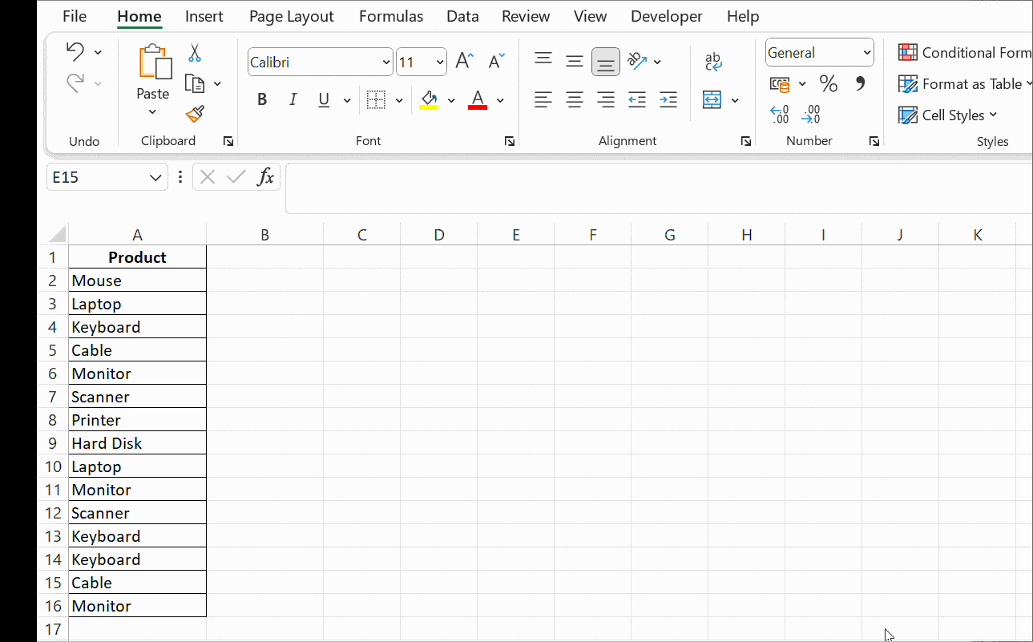Viewport: 1033px width, 642px height.
Task: Click the Wrap Text icon
Action: tap(712, 61)
